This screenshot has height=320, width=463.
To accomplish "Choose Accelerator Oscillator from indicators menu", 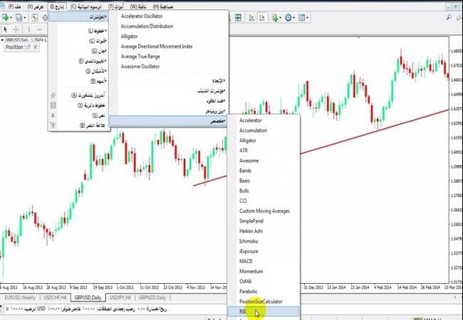I will tap(142, 16).
